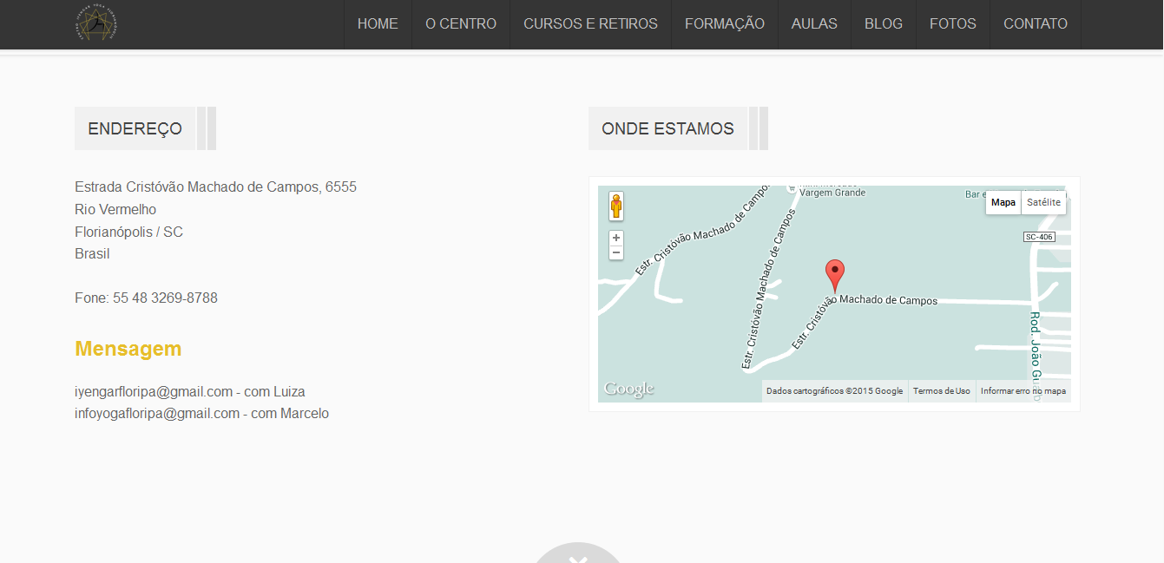
Task: Switch map to Mapa view
Action: (x=1003, y=202)
